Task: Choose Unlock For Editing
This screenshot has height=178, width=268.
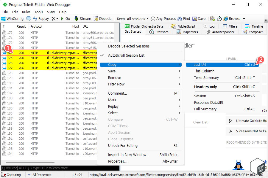Action: 141,145
